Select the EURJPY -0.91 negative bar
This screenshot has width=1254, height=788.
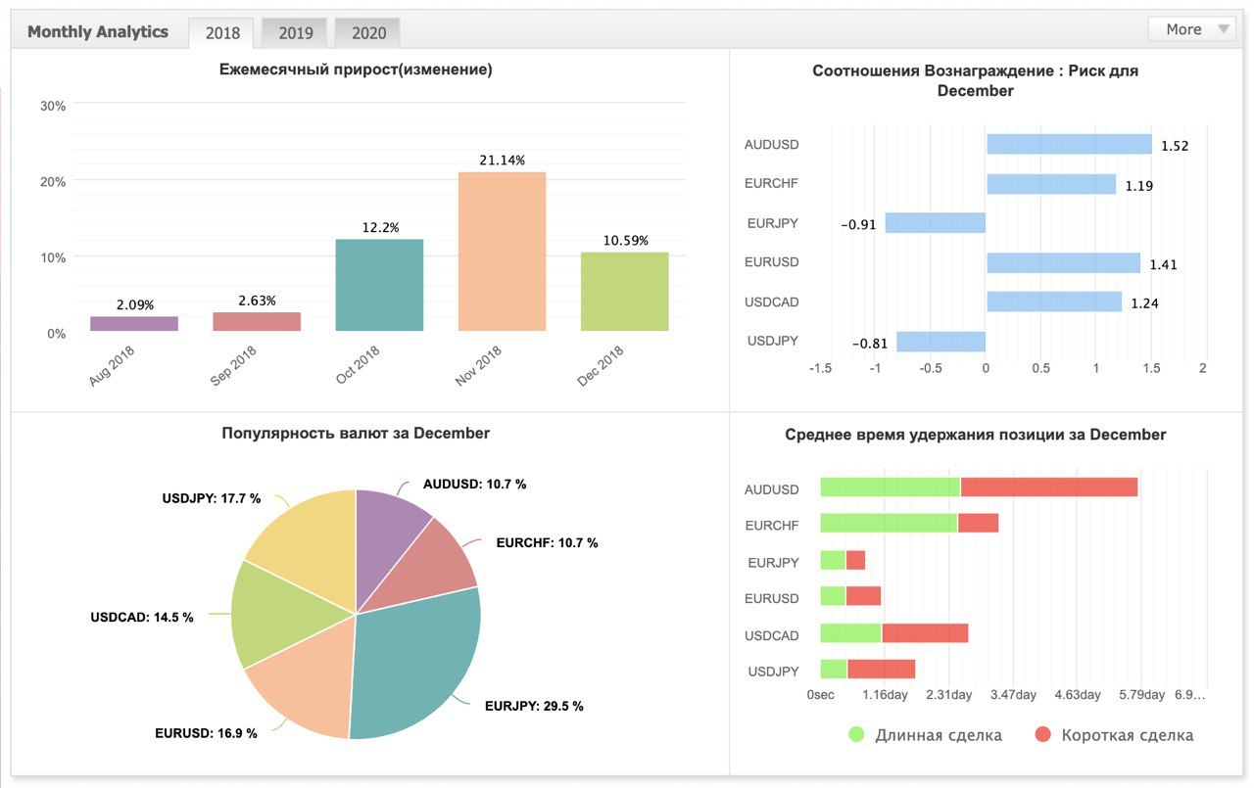tap(936, 223)
